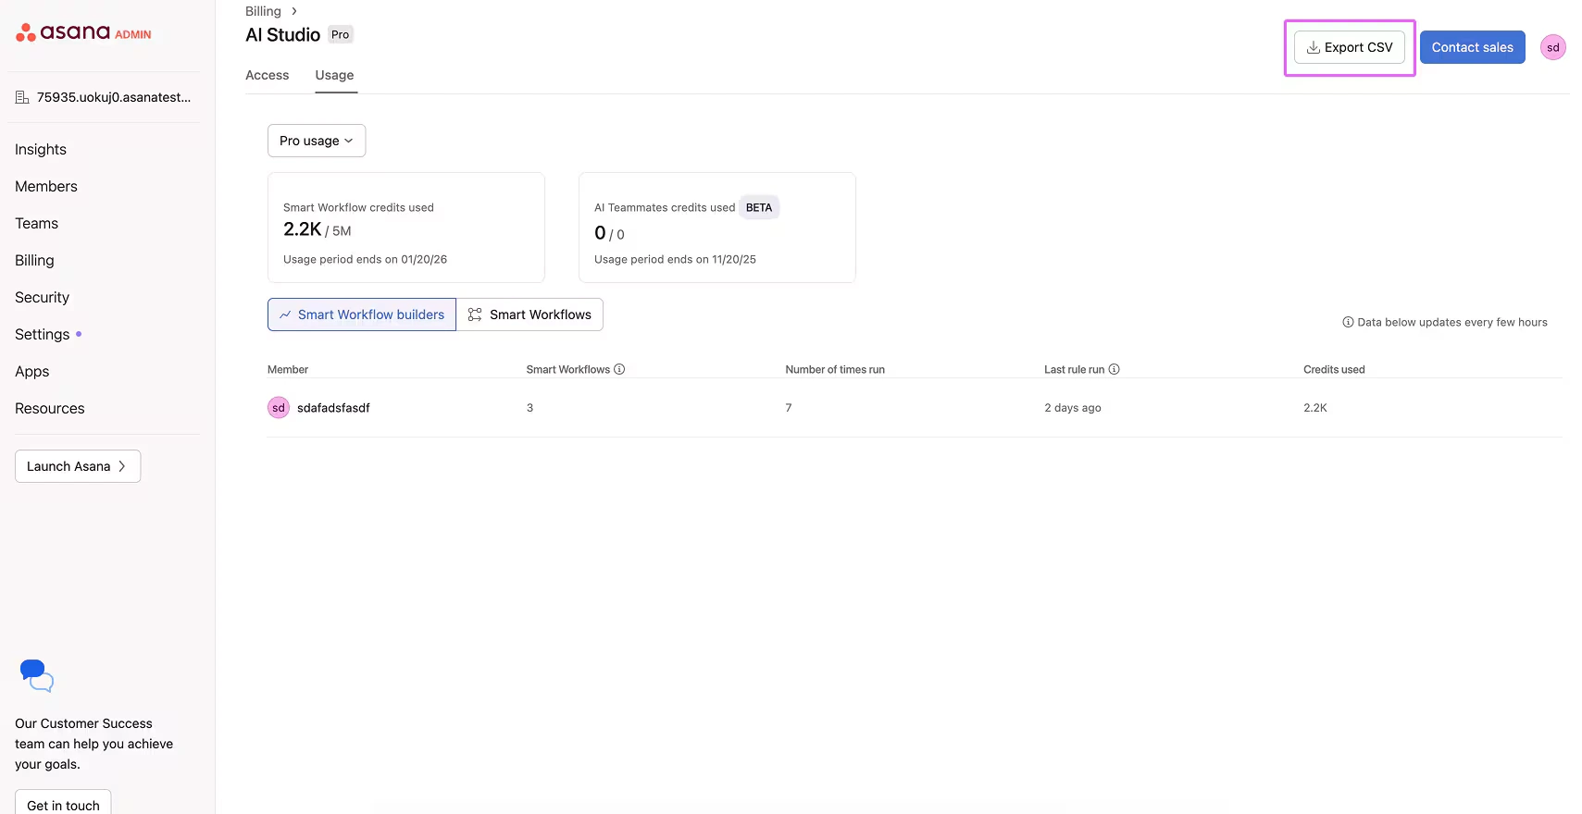The width and height of the screenshot is (1582, 814).
Task: Click the info icon next to Last rule run
Action: [1115, 369]
